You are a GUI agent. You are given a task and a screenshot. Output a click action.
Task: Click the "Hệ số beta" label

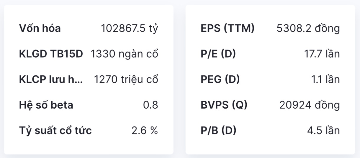[46, 105]
